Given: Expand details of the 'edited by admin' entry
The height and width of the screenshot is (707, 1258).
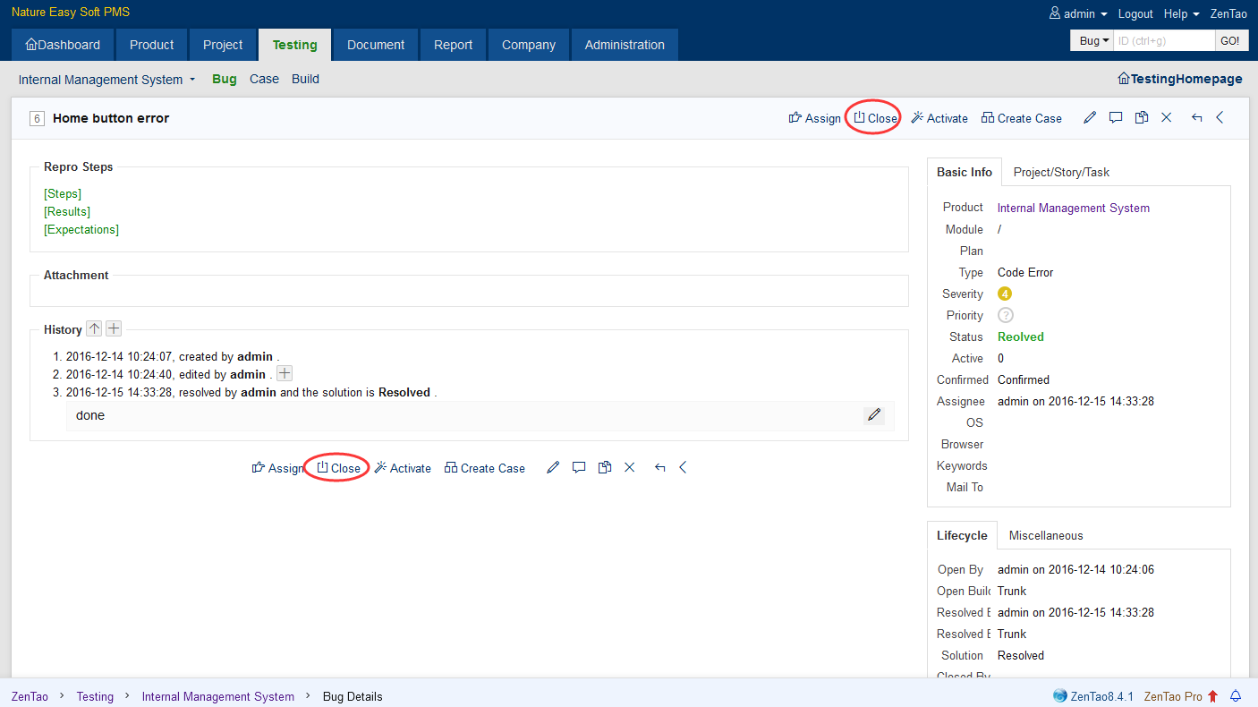Looking at the screenshot, I should 285,373.
